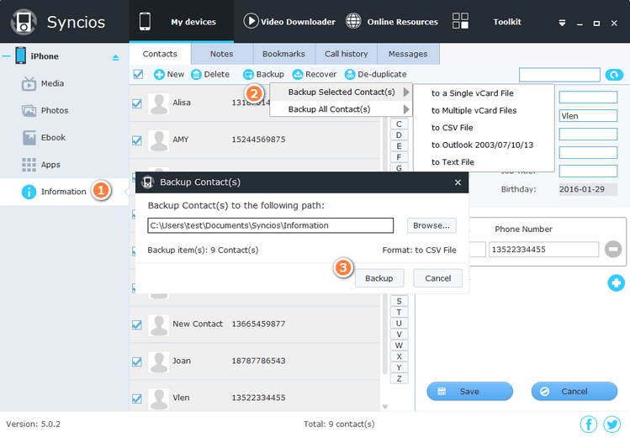This screenshot has height=438, width=630.
Task: Click the Delete toolbar button
Action: pyautogui.click(x=210, y=74)
